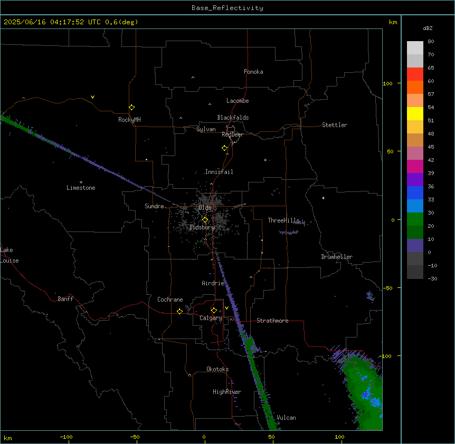
Task: Click the Base_Reflectivity title
Action: (228, 8)
